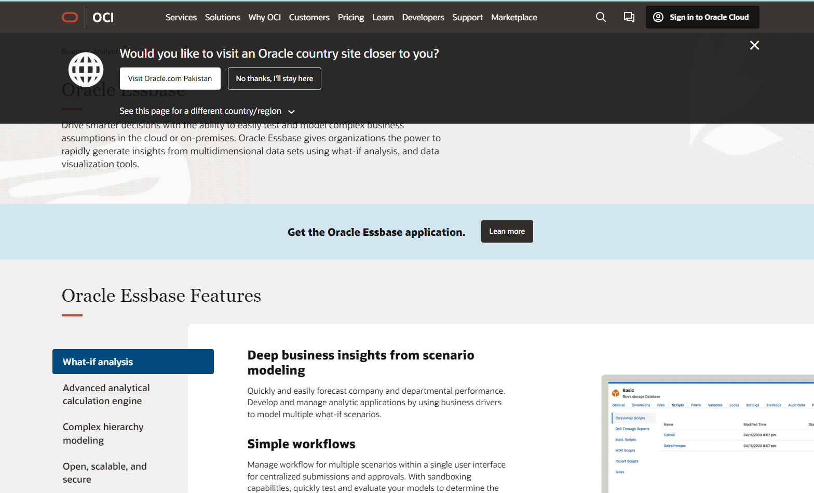Click the Simple workflows heading

(x=302, y=444)
